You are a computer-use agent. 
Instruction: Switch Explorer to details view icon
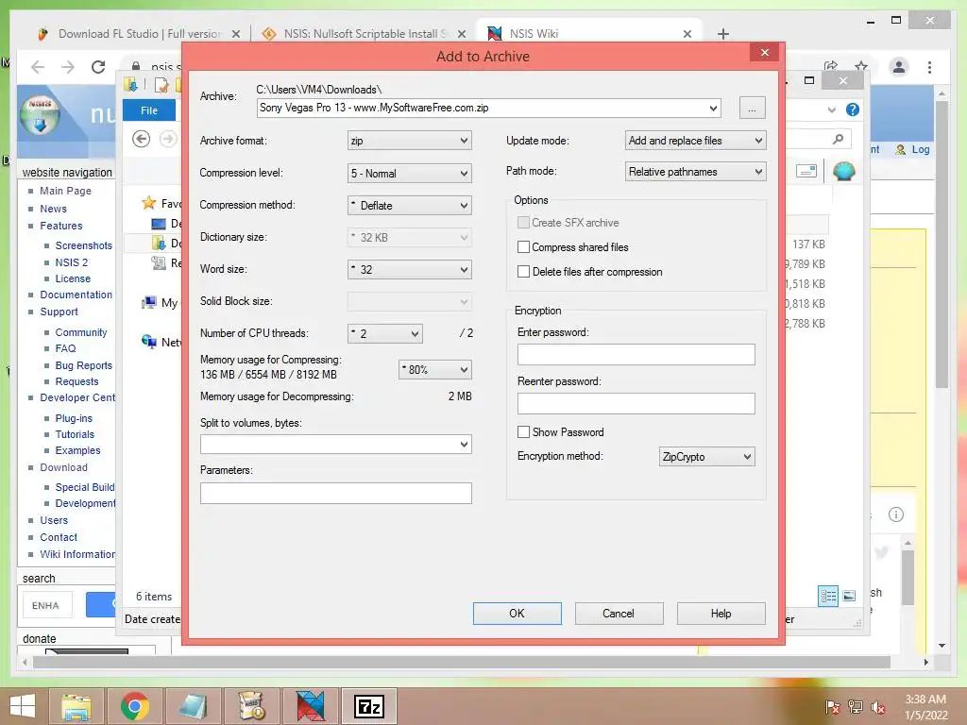pos(828,596)
